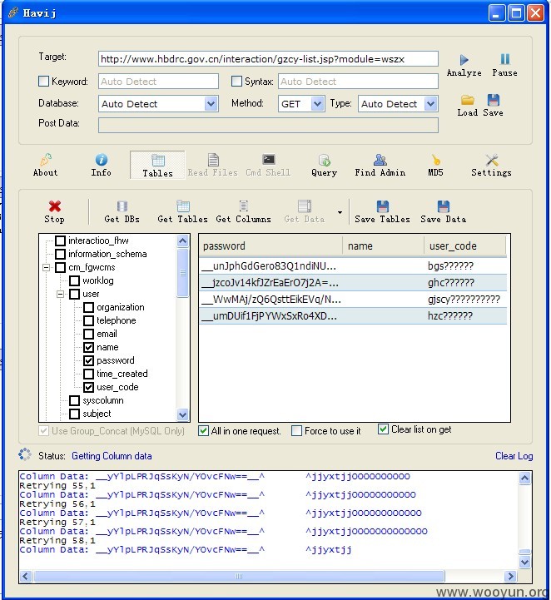The image size is (551, 600).
Task: Load a saved project
Action: (467, 106)
